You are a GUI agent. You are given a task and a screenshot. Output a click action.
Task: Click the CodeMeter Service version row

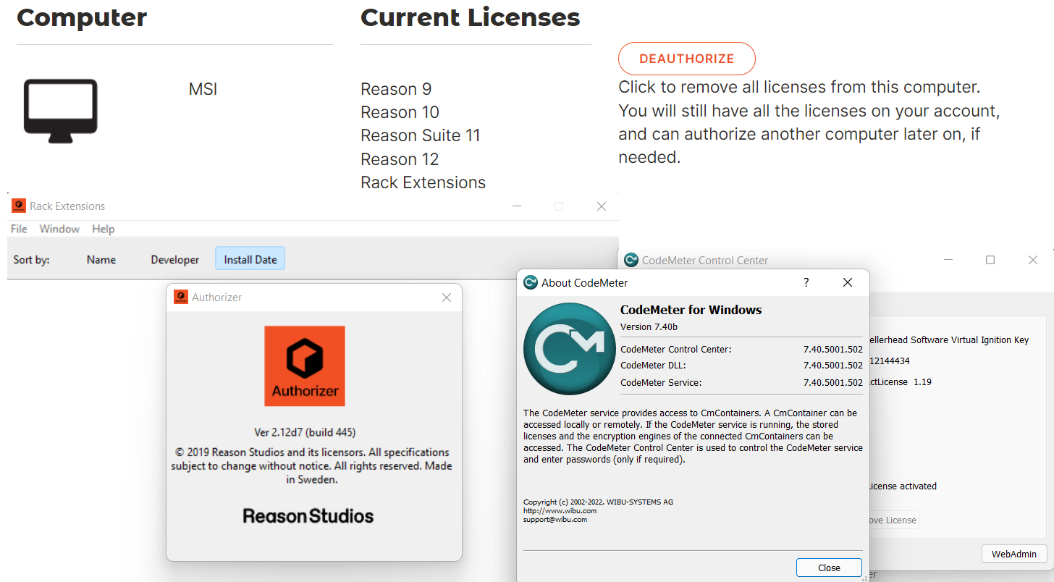(741, 382)
